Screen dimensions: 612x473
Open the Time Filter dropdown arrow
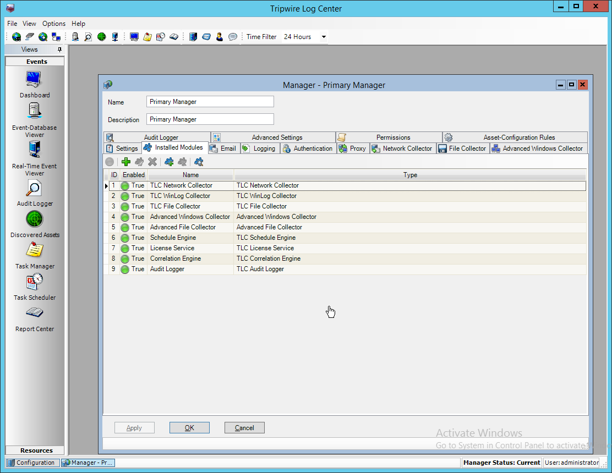324,37
